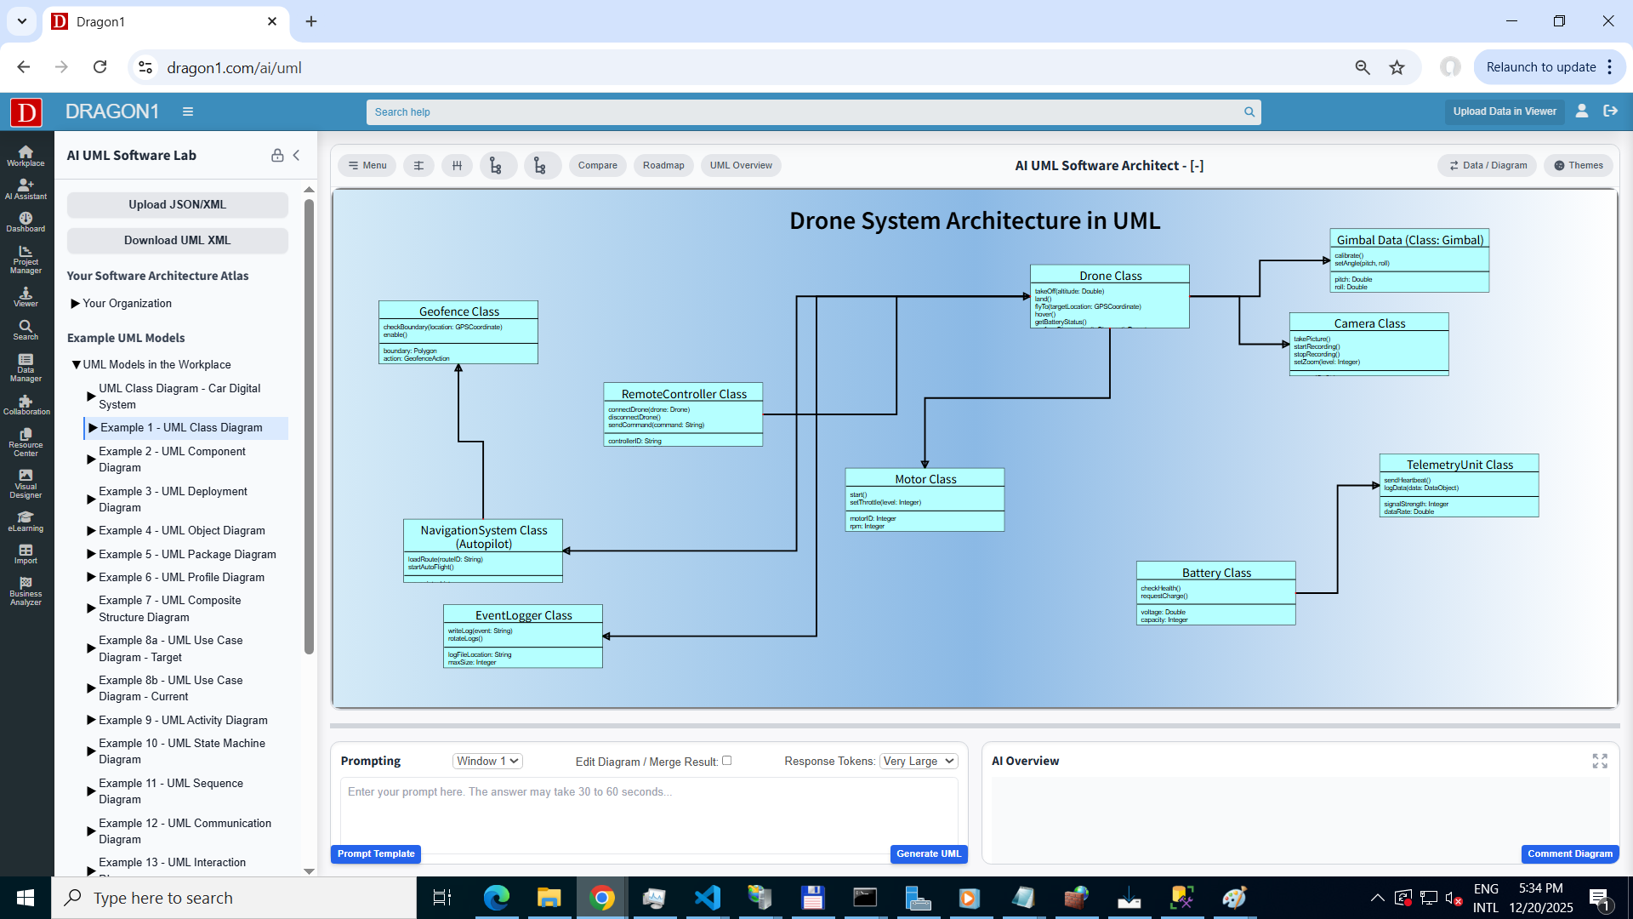1633x919 pixels.
Task: Switch to the UML Overview view
Action: [x=741, y=165]
